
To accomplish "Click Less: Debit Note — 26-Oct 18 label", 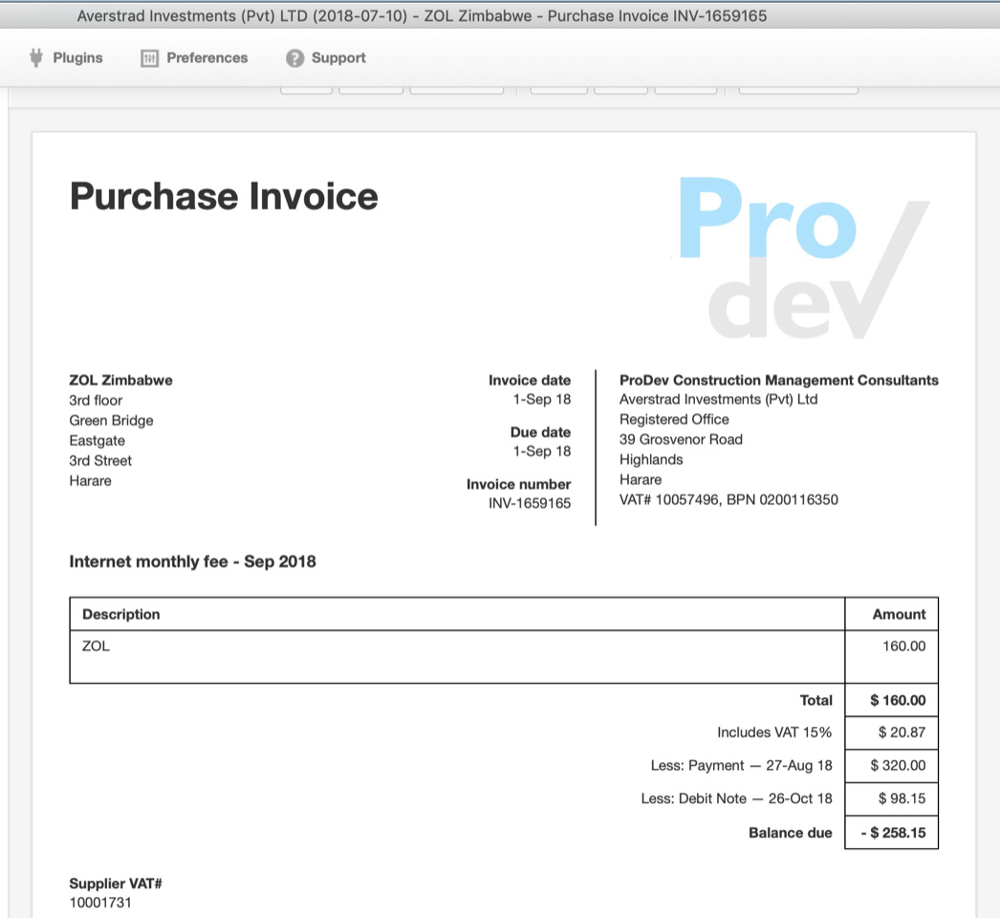I will [736, 798].
